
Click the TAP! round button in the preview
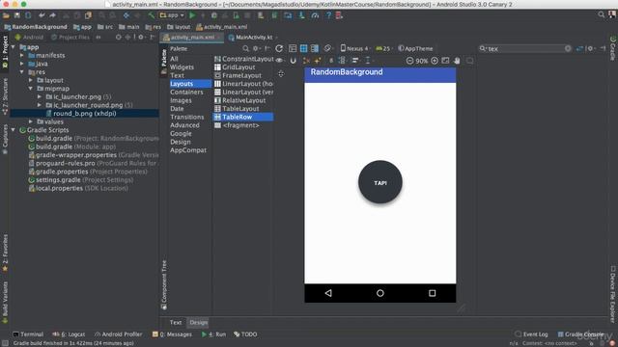[379, 182]
